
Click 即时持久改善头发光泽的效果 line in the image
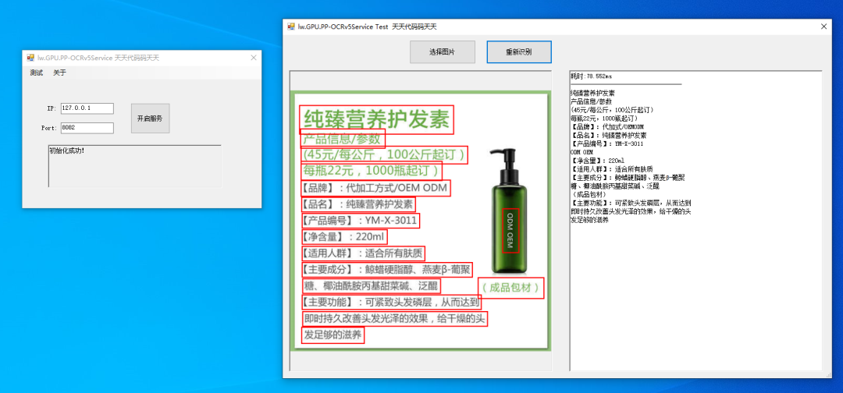tap(394, 319)
